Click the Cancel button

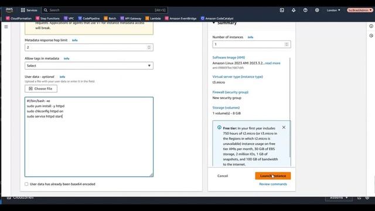point(223,176)
